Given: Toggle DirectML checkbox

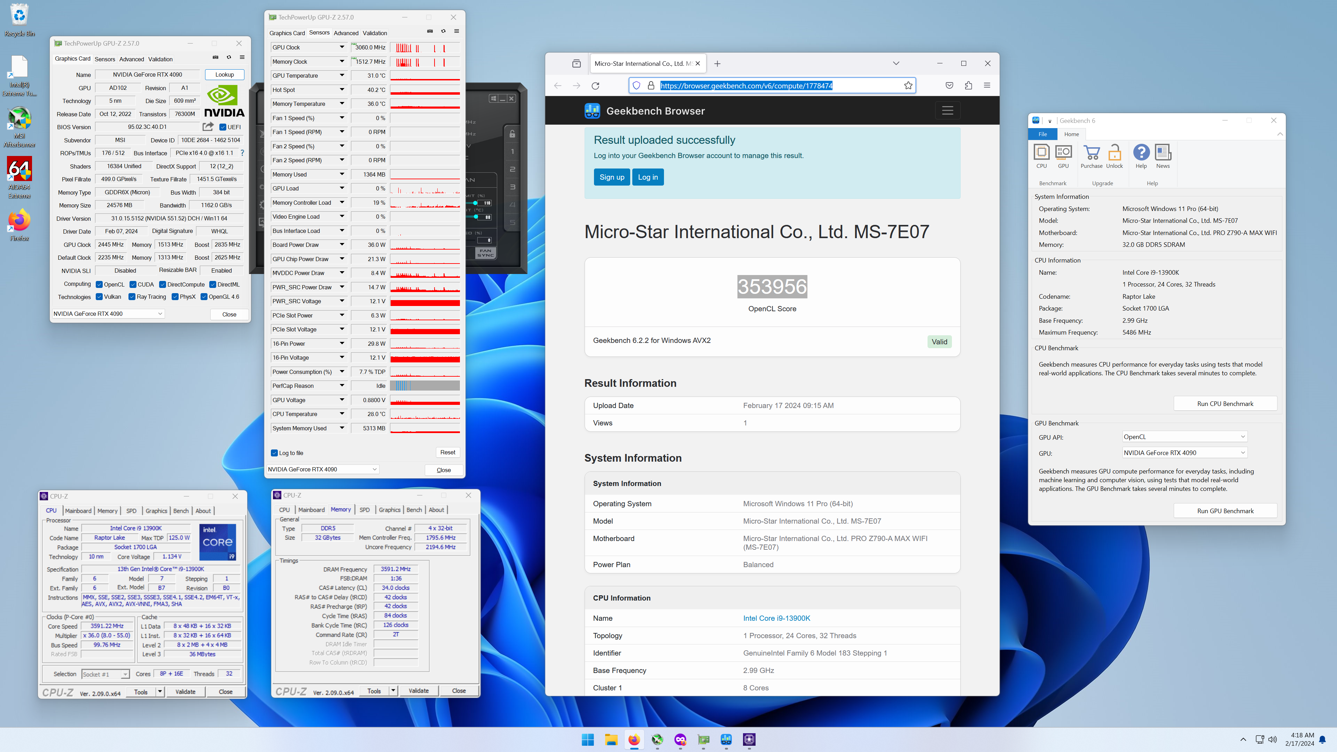Looking at the screenshot, I should coord(213,284).
